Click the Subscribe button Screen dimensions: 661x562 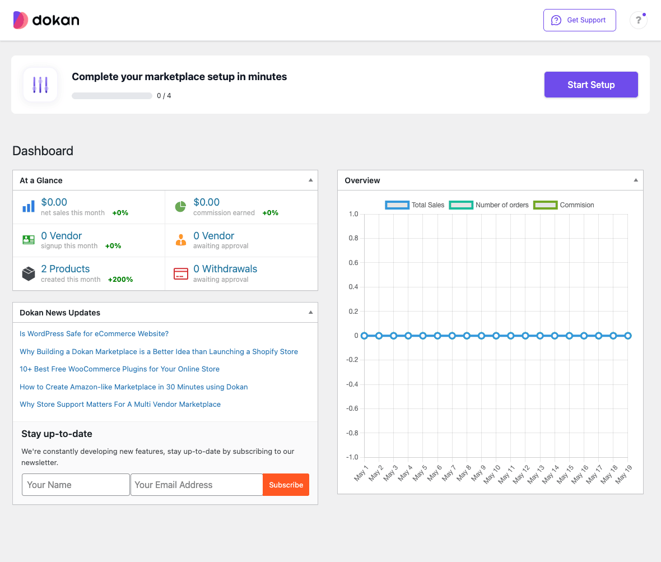coord(286,485)
